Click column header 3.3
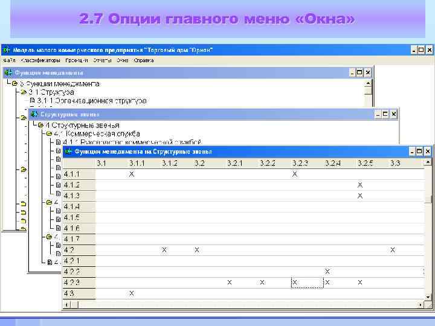435x326 pixels. point(395,163)
